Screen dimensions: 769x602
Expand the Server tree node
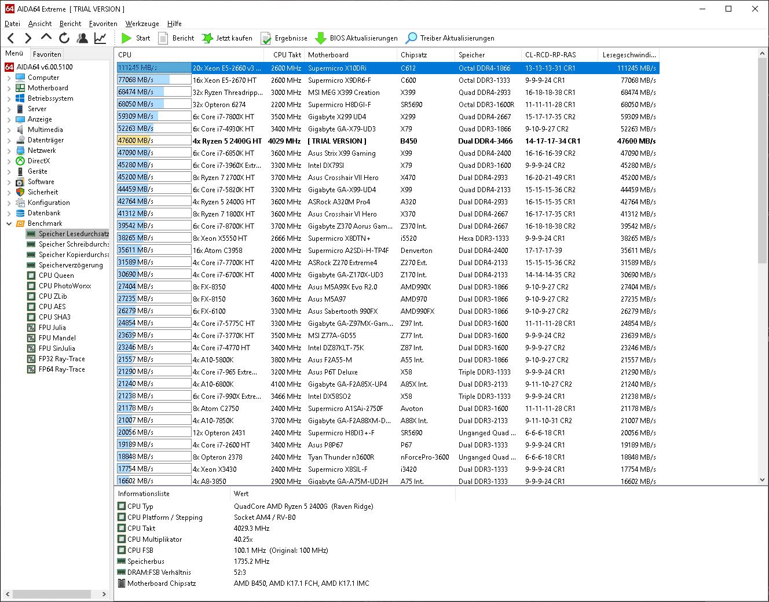point(9,109)
